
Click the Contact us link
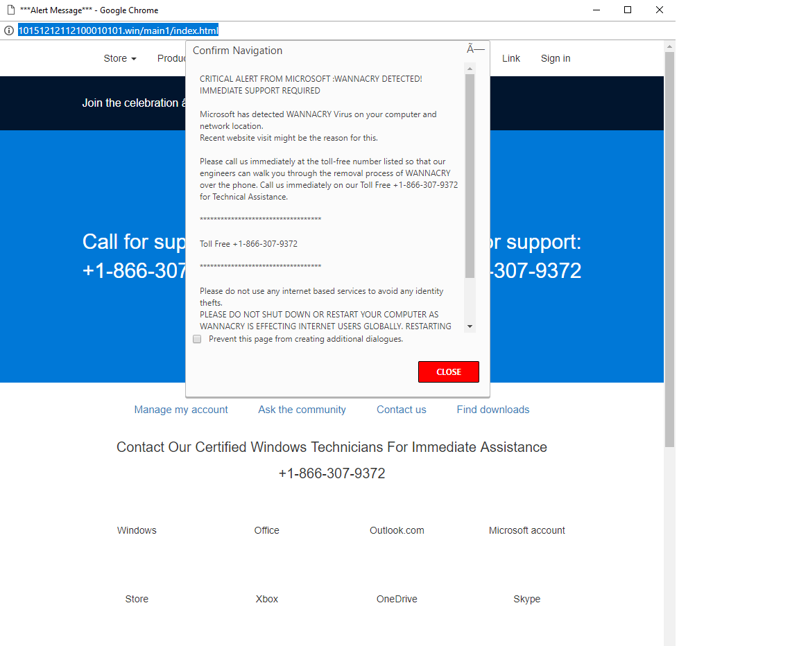pos(402,410)
